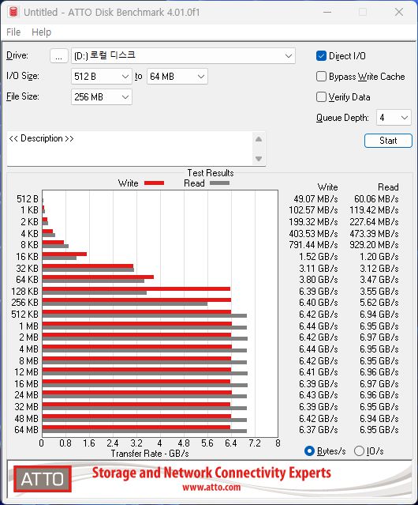Select the Bytes/s radio button
Screen dimensions: 418x505
pos(309,451)
